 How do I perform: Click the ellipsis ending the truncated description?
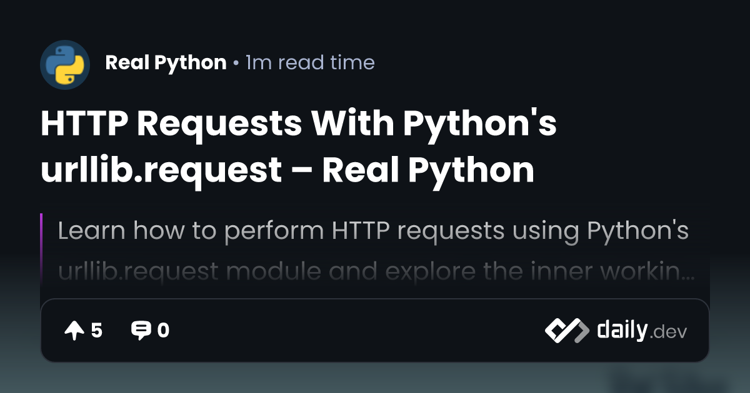click(687, 274)
